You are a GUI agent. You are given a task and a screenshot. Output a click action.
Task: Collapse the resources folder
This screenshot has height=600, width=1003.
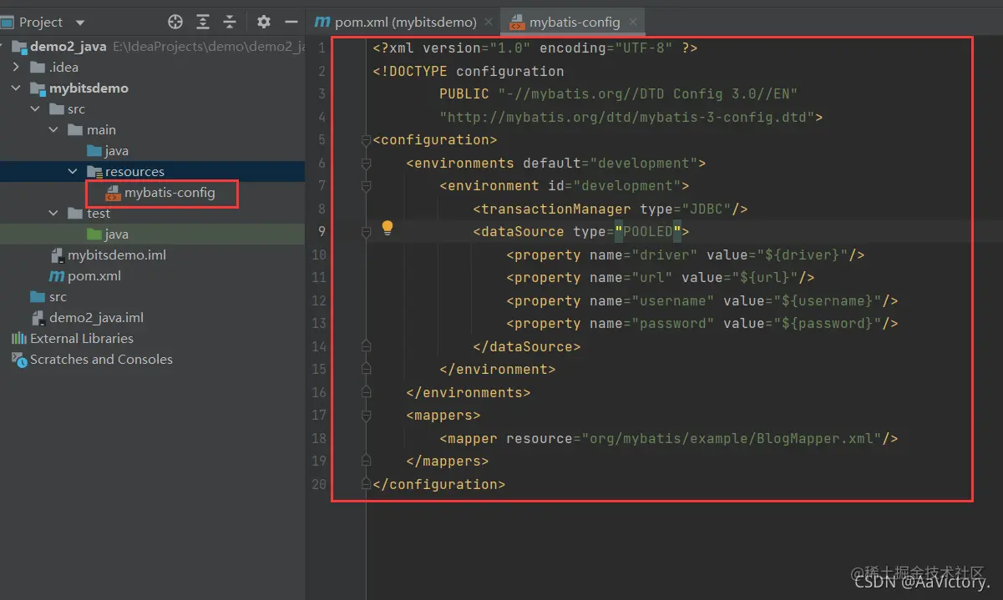[x=73, y=172]
